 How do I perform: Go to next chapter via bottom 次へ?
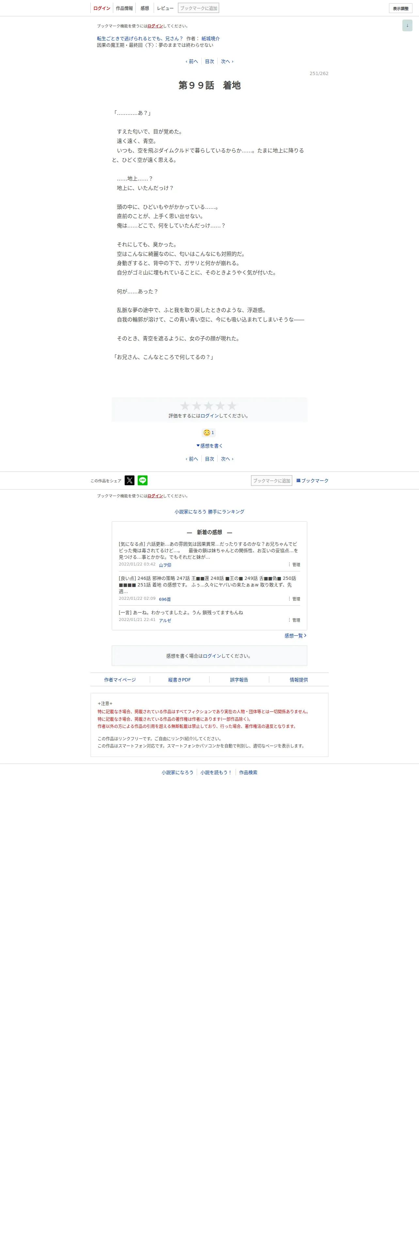[227, 459]
